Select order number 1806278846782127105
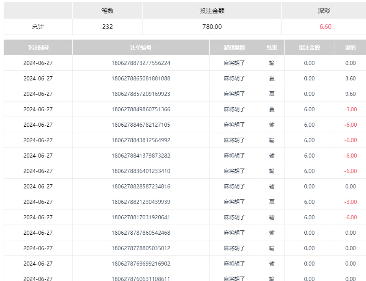Screen dimensions: 366x281 click(x=141, y=125)
